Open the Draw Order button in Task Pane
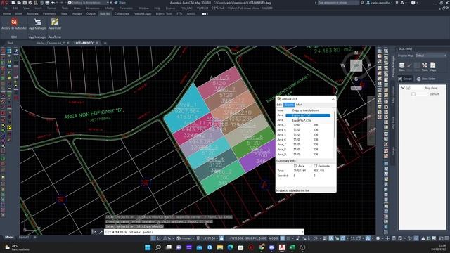The image size is (450, 253). coord(426,79)
